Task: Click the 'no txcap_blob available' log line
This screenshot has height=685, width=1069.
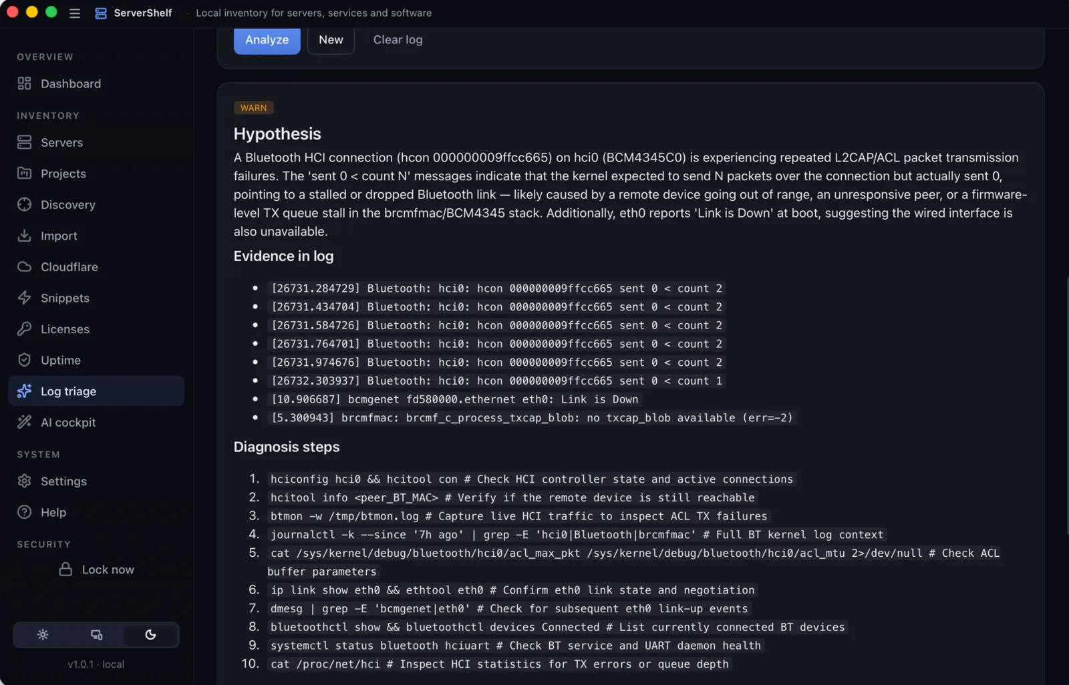Action: click(x=532, y=418)
